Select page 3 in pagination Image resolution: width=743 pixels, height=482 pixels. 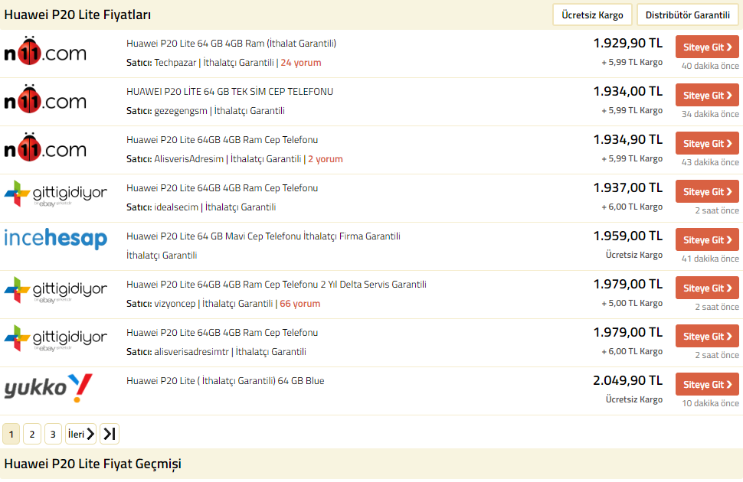[x=53, y=435]
